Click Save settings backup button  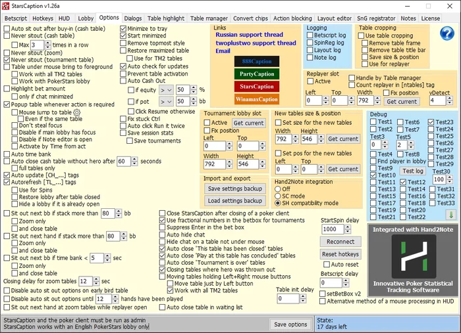click(x=235, y=189)
